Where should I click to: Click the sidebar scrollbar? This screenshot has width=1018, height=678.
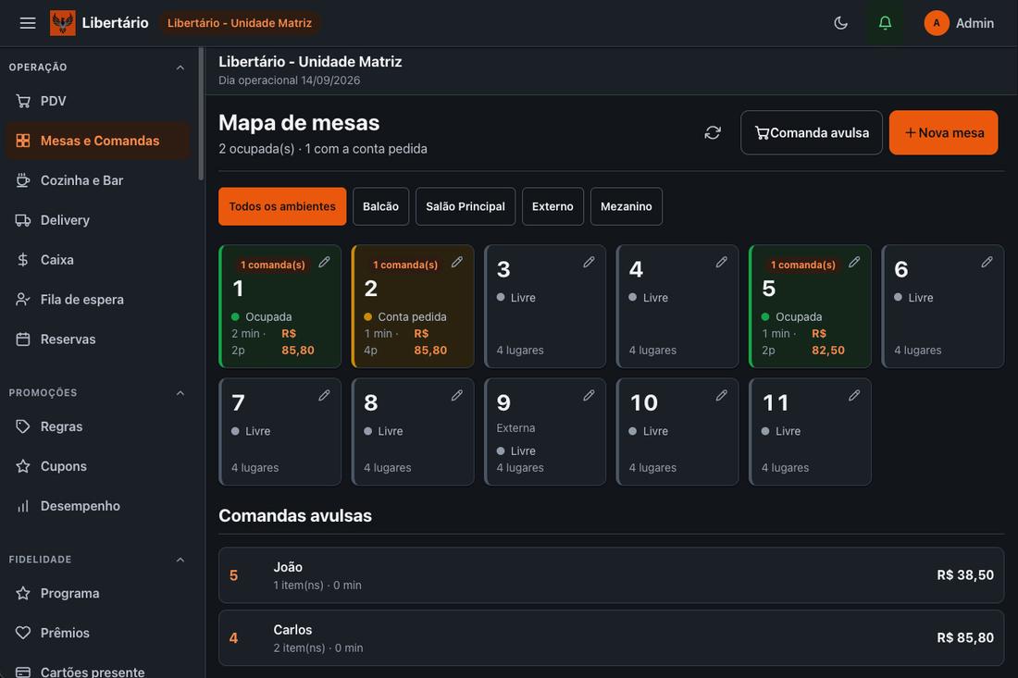point(201,114)
